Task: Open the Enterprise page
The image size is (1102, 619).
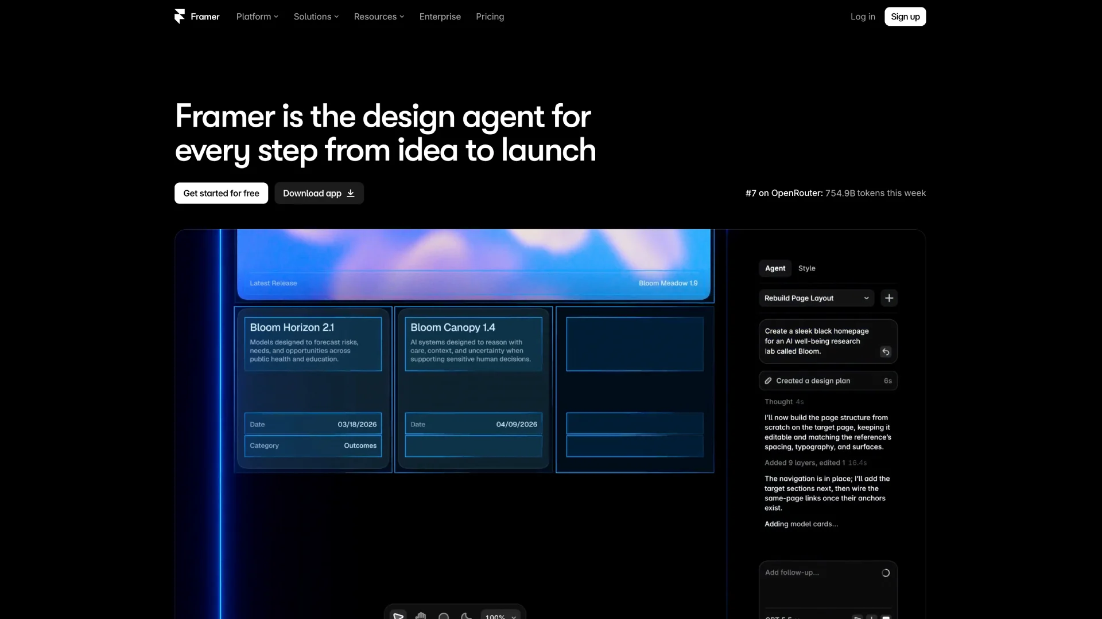Action: coord(440,17)
